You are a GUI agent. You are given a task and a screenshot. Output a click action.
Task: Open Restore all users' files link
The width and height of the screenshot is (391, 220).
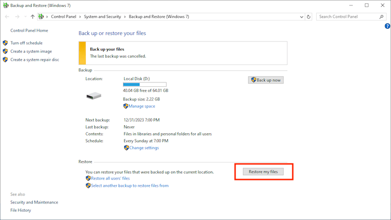pos(110,178)
